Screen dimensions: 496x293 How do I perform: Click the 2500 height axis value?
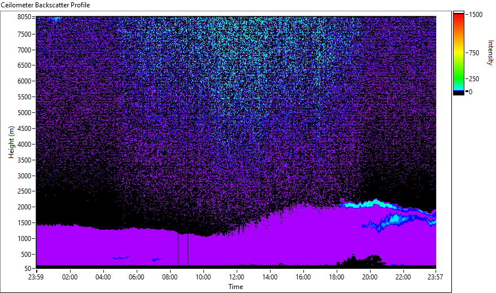coord(24,191)
